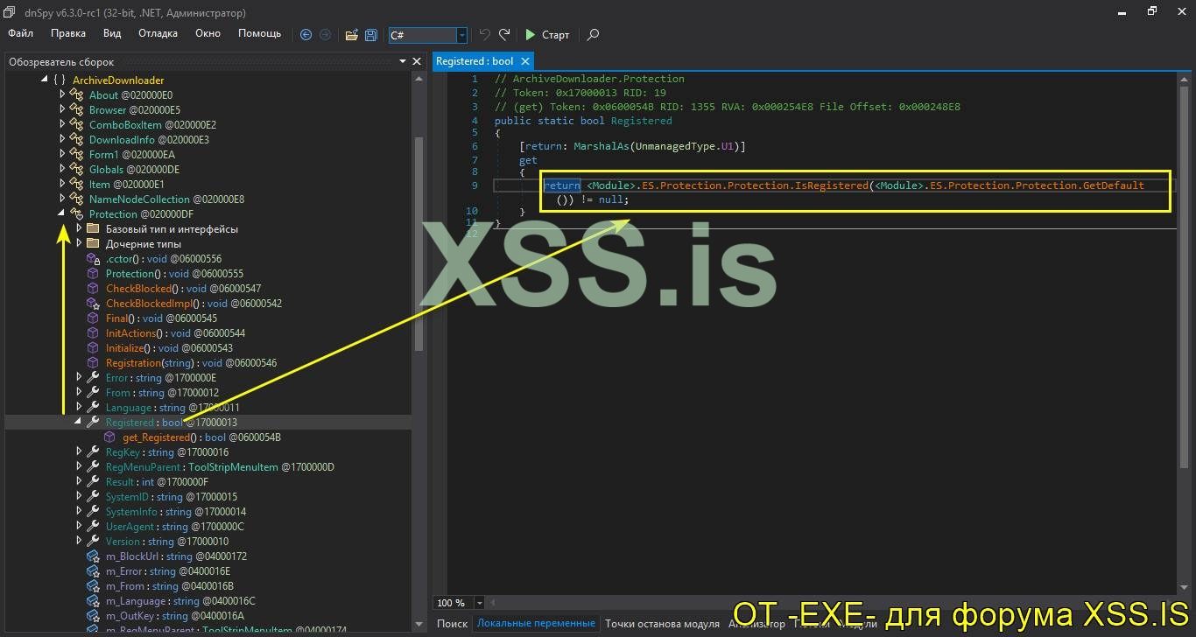Collapse the Registered property node

(x=78, y=423)
